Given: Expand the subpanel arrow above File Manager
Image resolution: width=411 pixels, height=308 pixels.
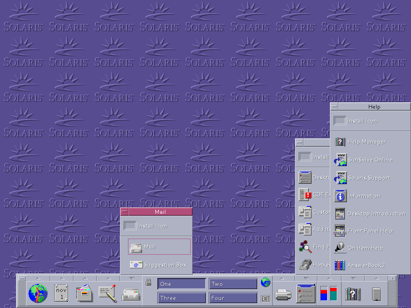Looking at the screenshot, I should pyautogui.click(x=85, y=278).
